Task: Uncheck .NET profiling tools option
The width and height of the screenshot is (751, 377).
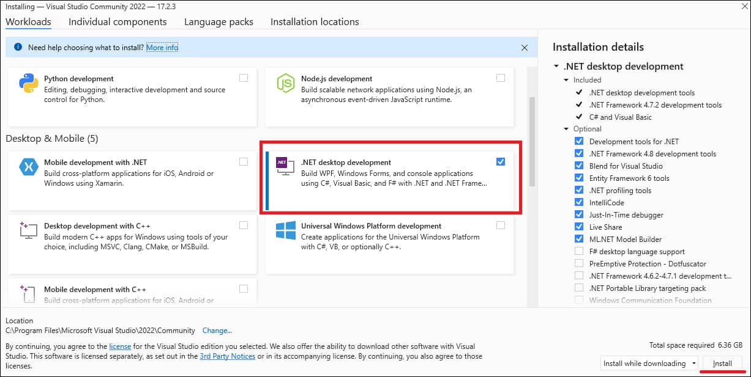Action: tap(579, 190)
